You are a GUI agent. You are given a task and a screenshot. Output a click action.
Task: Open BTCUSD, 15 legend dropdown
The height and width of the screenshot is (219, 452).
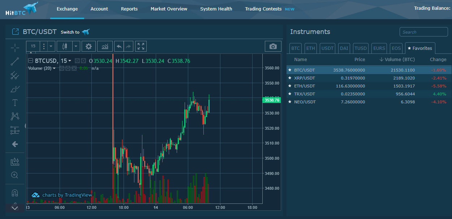tap(70, 61)
